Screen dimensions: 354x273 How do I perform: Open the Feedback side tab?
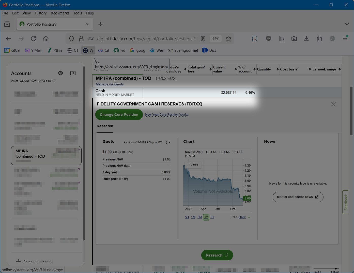click(346, 202)
